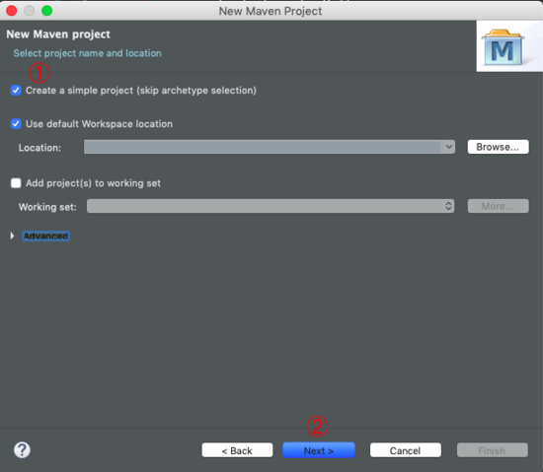This screenshot has width=543, height=472.
Task: Click the Maven folder wizard icon
Action: point(504,47)
